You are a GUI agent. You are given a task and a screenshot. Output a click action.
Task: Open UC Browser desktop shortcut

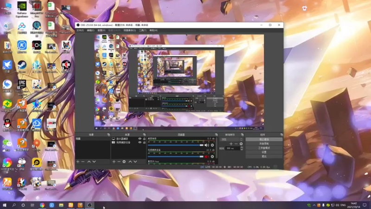point(7,184)
